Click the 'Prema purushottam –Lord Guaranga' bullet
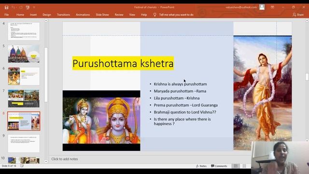This screenshot has width=309, height=174. (185, 105)
